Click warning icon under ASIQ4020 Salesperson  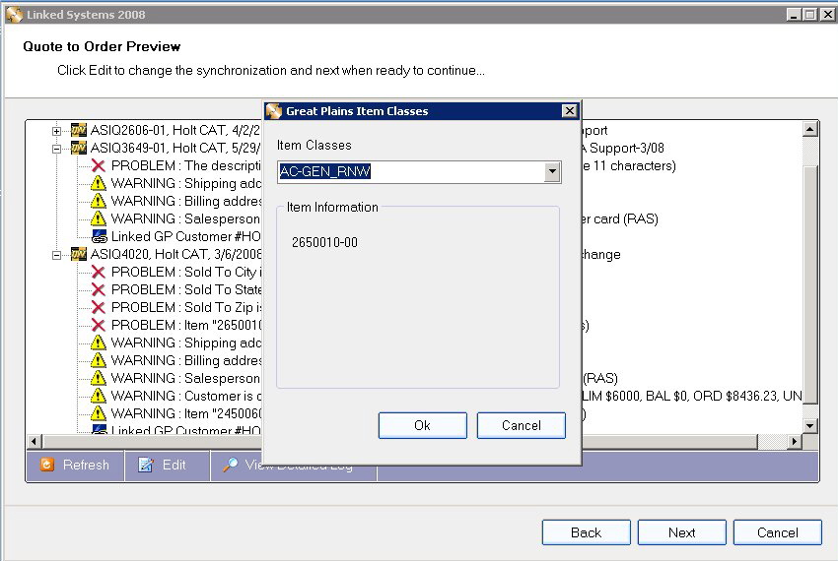pyautogui.click(x=99, y=377)
